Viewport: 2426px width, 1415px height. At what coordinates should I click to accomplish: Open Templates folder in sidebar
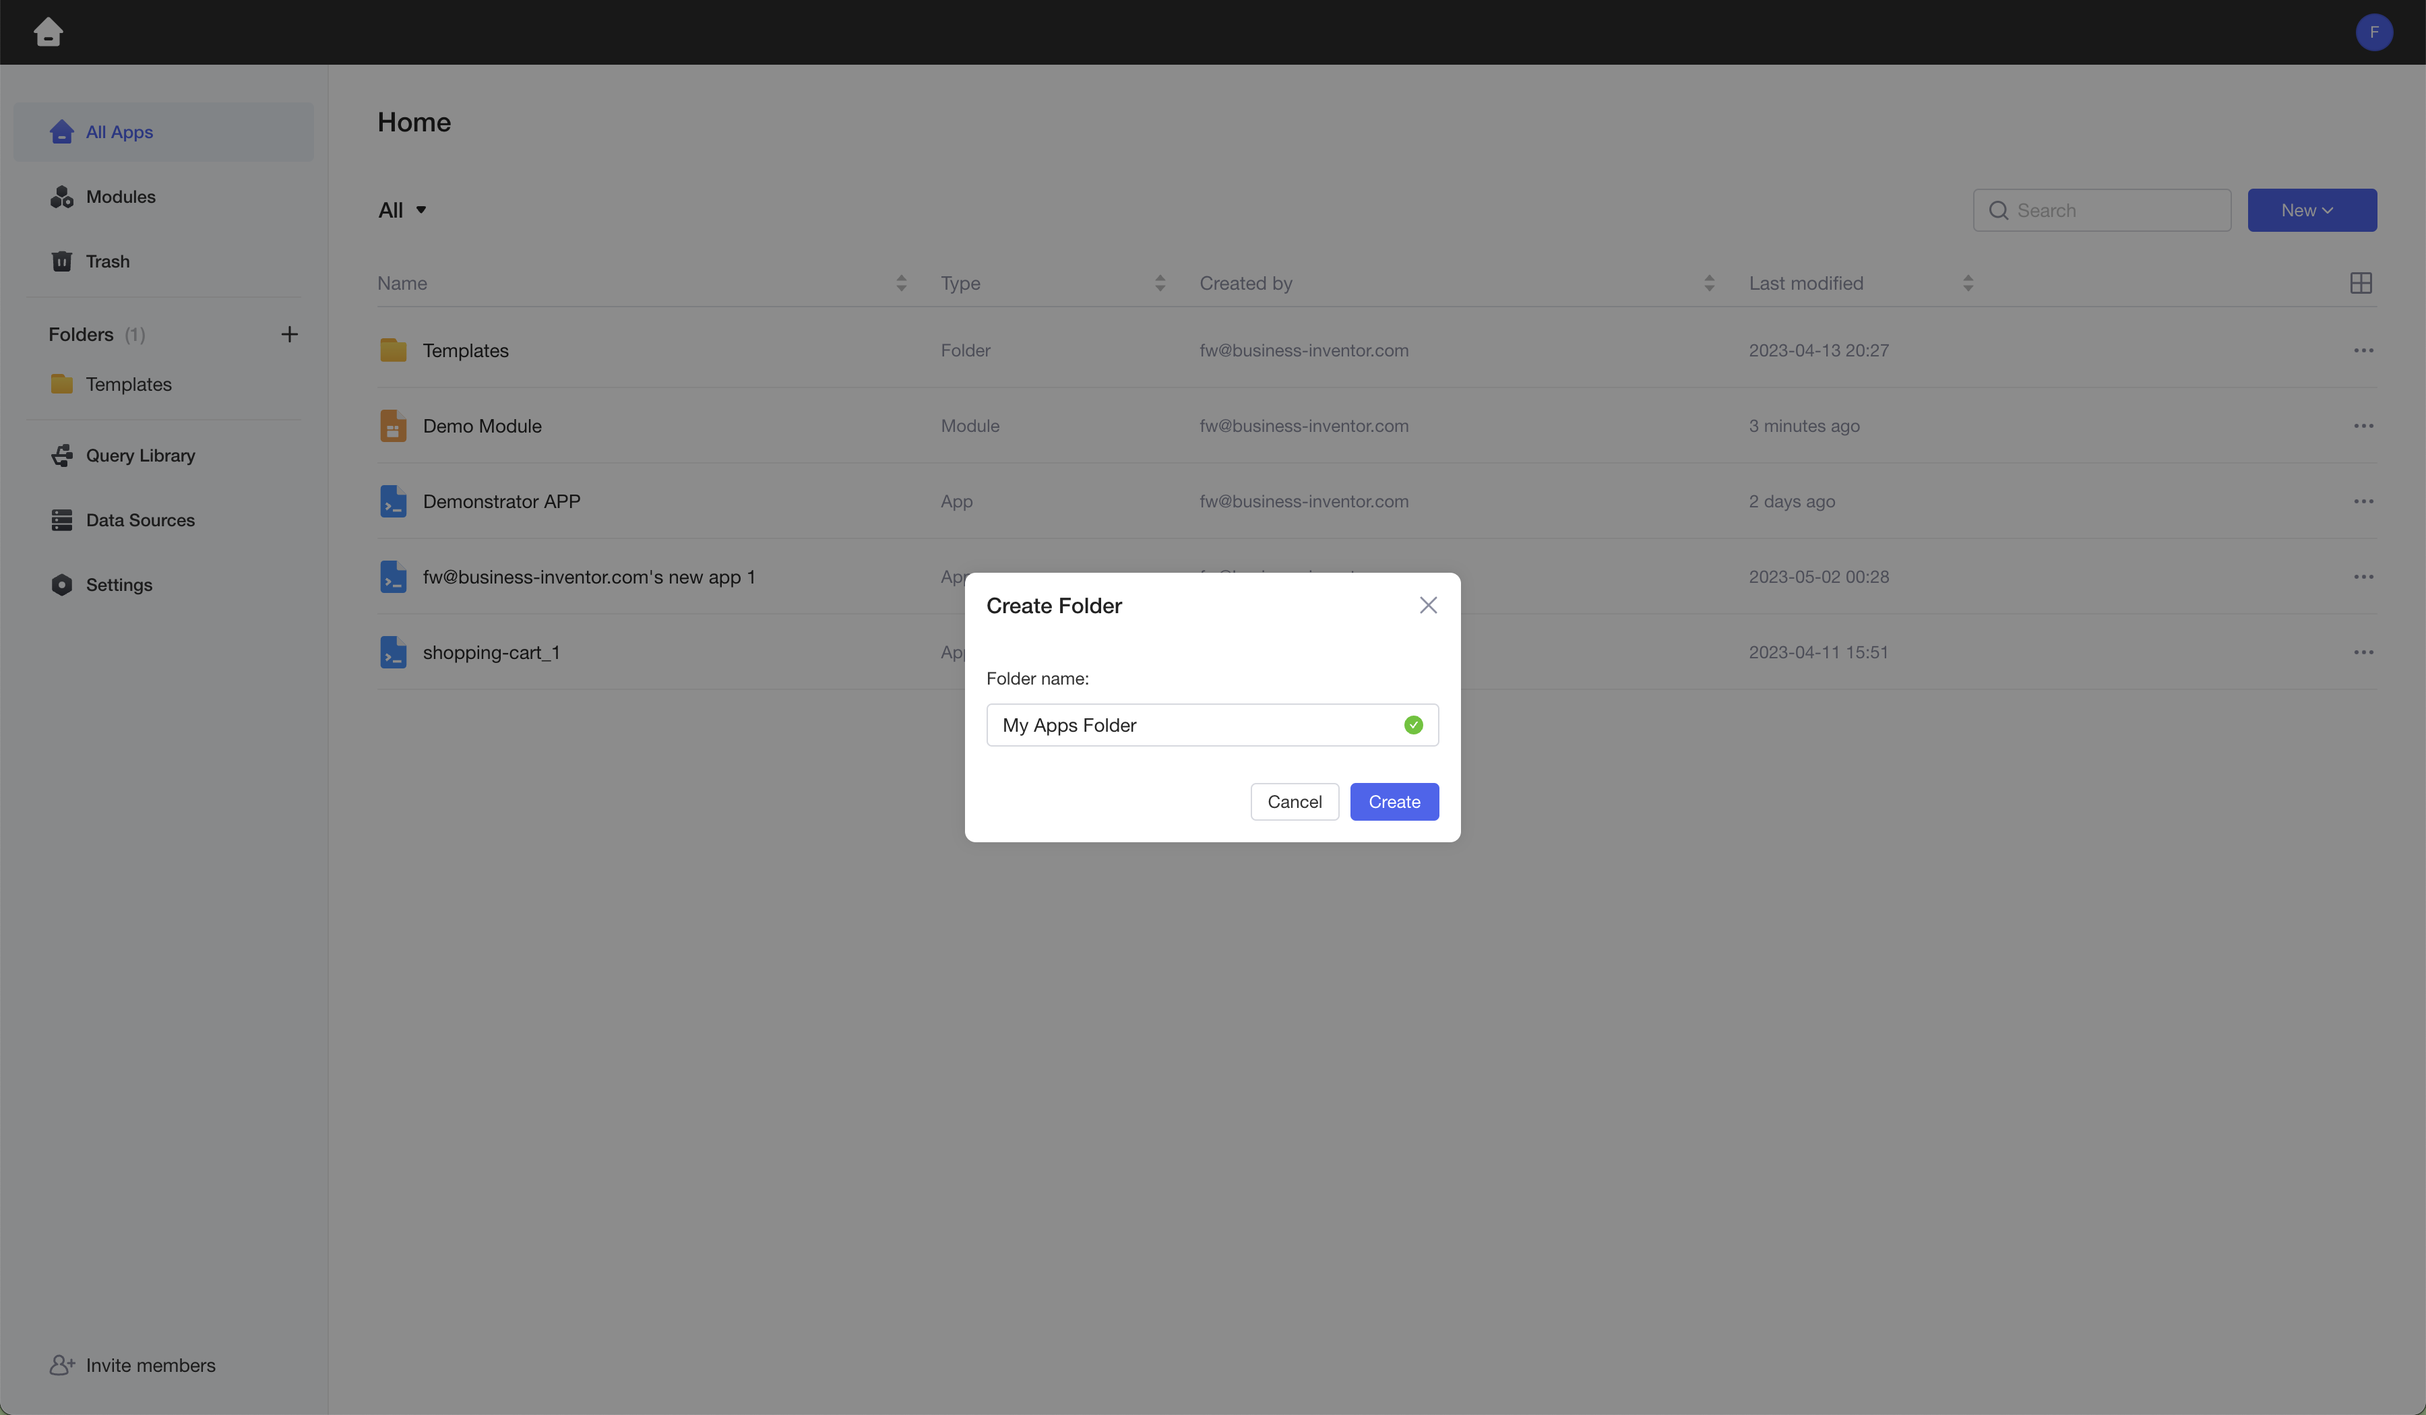[x=128, y=384]
